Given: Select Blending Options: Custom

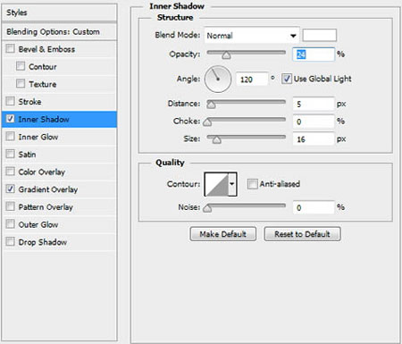Looking at the screenshot, I should pos(59,31).
